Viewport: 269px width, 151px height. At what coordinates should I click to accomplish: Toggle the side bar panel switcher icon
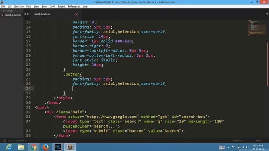[x=5, y=141]
